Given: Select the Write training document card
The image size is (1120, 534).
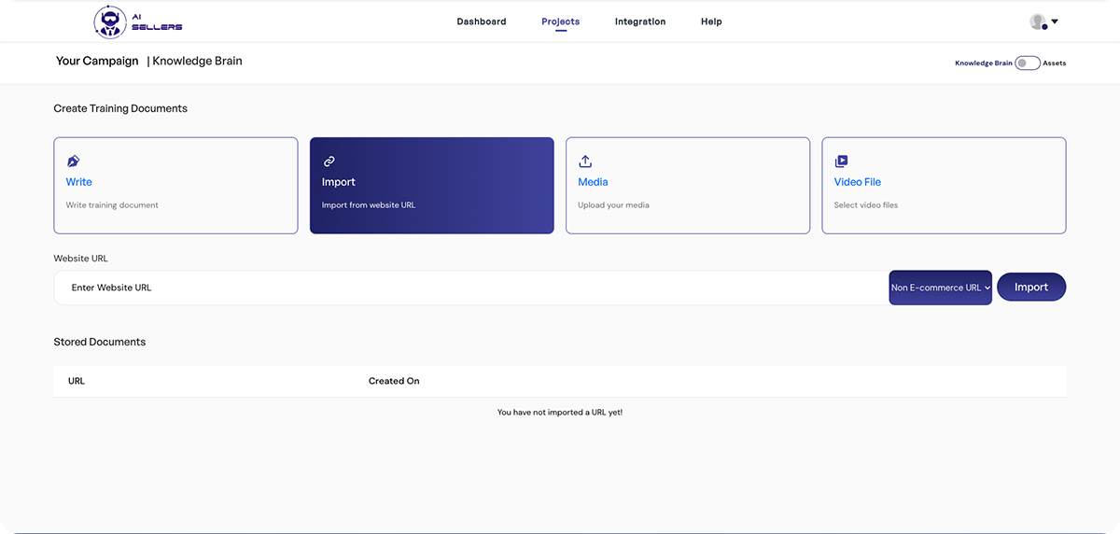Looking at the screenshot, I should point(175,186).
